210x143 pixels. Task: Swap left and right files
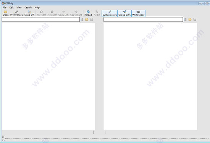coord(29,13)
